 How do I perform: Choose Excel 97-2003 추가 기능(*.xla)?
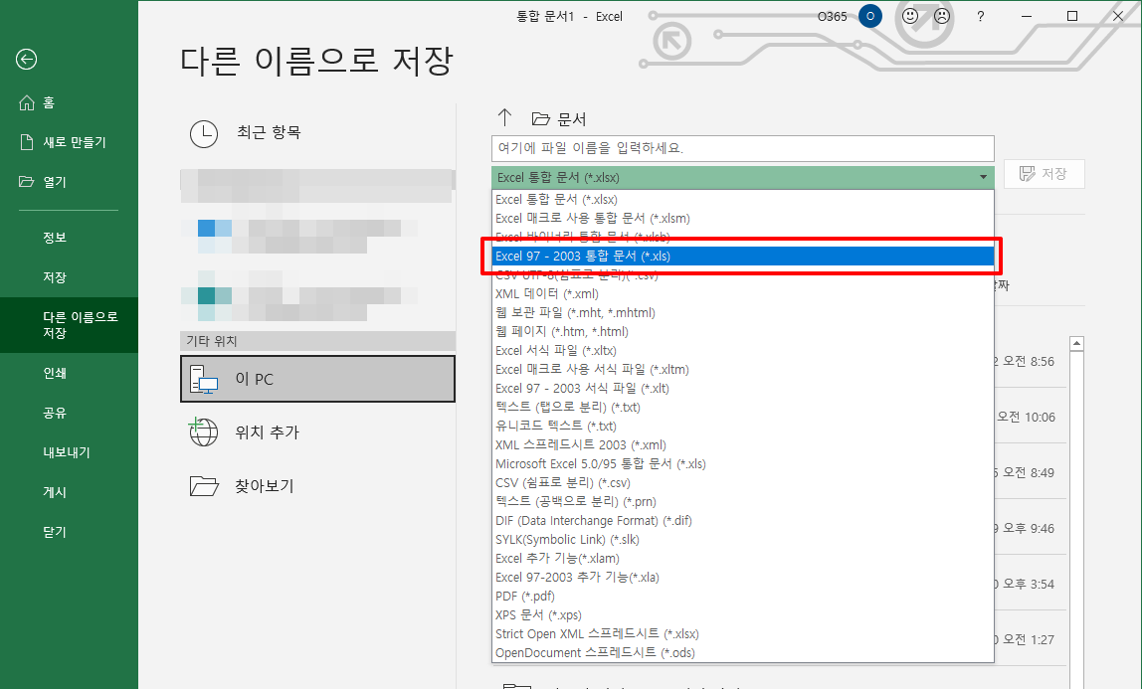tap(743, 578)
